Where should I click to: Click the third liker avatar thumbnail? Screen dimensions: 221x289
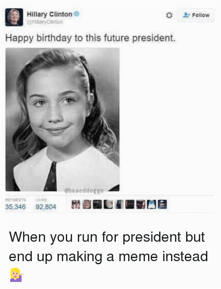click(97, 205)
